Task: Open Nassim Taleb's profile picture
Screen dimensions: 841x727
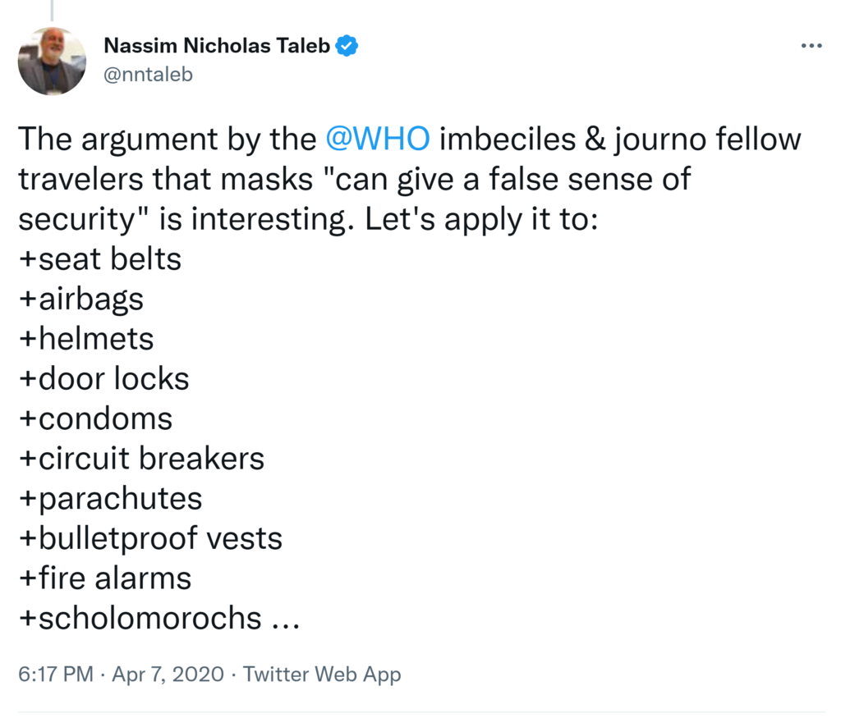Action: tap(52, 61)
